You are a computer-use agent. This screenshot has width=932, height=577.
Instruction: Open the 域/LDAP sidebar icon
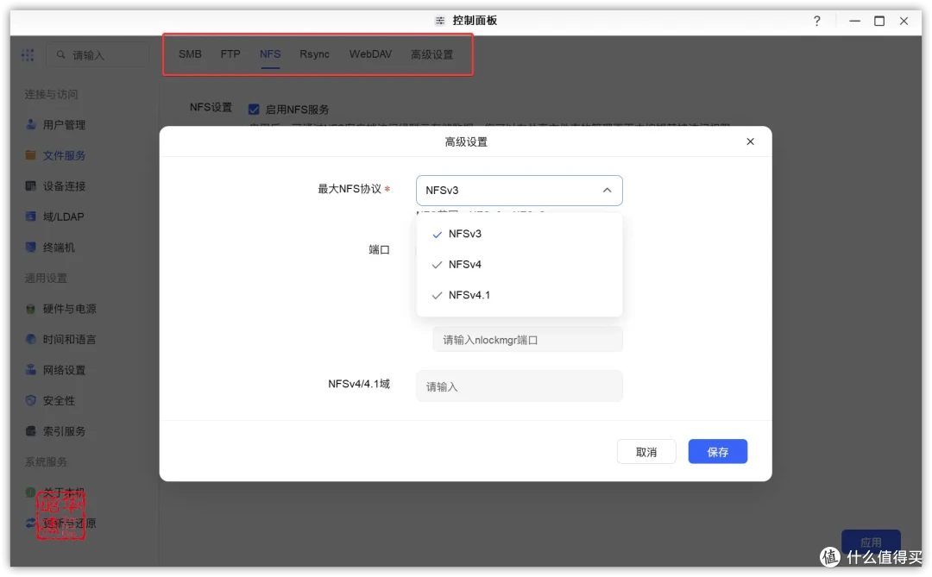31,216
